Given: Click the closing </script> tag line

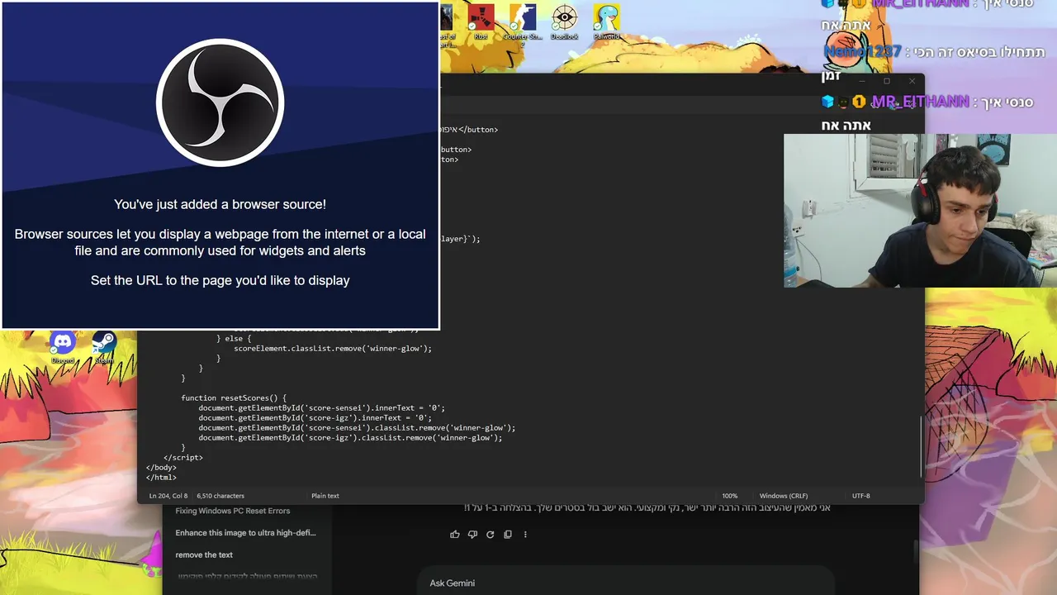Looking at the screenshot, I should point(183,458).
